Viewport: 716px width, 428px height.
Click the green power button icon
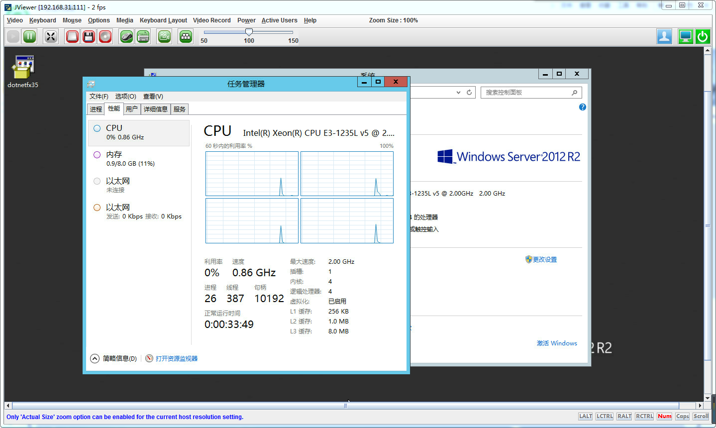[703, 36]
